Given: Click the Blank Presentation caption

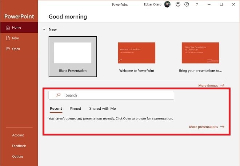Looking at the screenshot, I should [73, 70].
